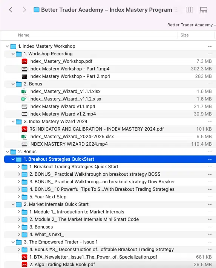This screenshot has height=268, width=216.
Task: Select the 4. What_s next_ folder row
Action: pos(110,234)
